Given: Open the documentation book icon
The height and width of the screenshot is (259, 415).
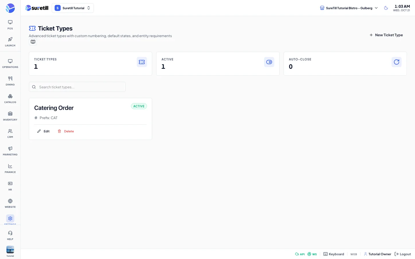Looking at the screenshot, I should click(x=33, y=42).
